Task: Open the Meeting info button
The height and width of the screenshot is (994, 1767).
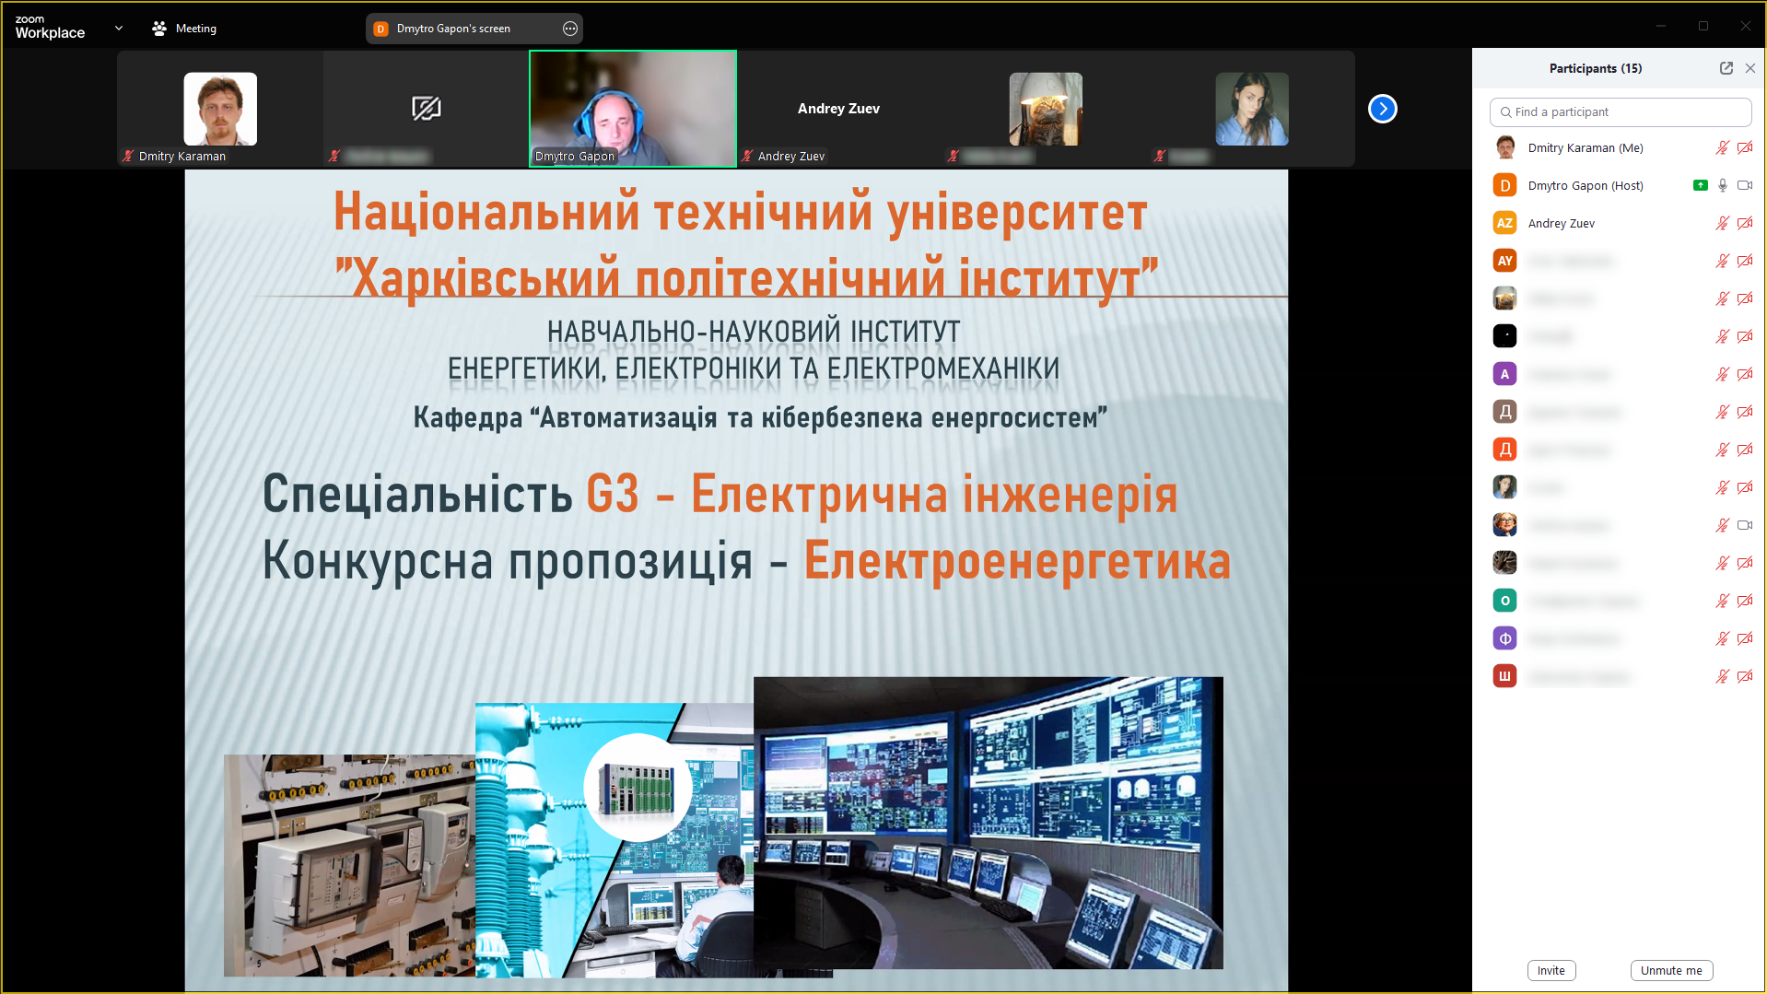Action: 184,29
